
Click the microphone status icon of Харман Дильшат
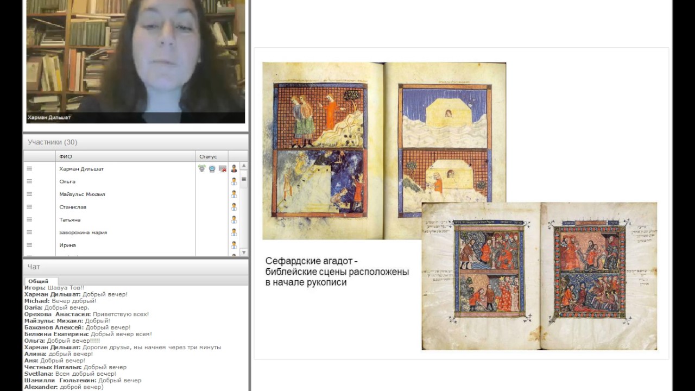click(202, 169)
